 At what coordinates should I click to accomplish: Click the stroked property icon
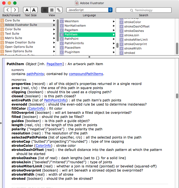pos(122,53)
